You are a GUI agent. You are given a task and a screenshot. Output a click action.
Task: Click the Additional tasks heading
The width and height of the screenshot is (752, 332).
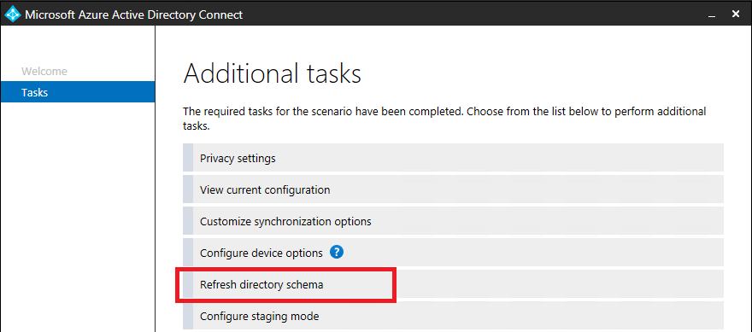272,74
